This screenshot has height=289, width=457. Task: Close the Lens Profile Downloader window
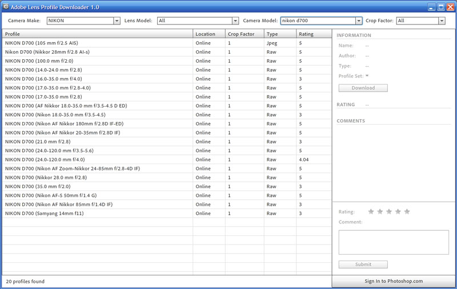450,7
